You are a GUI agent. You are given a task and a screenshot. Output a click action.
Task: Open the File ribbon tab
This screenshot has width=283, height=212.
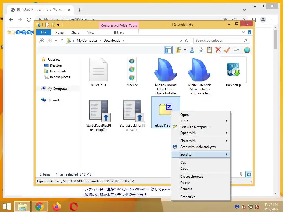44,32
